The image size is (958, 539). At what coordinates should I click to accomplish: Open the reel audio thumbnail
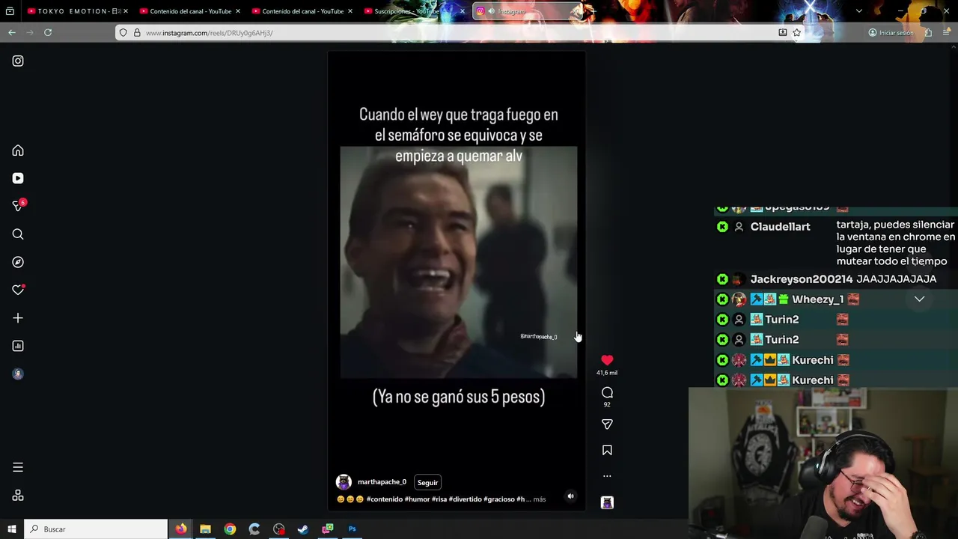point(607,502)
